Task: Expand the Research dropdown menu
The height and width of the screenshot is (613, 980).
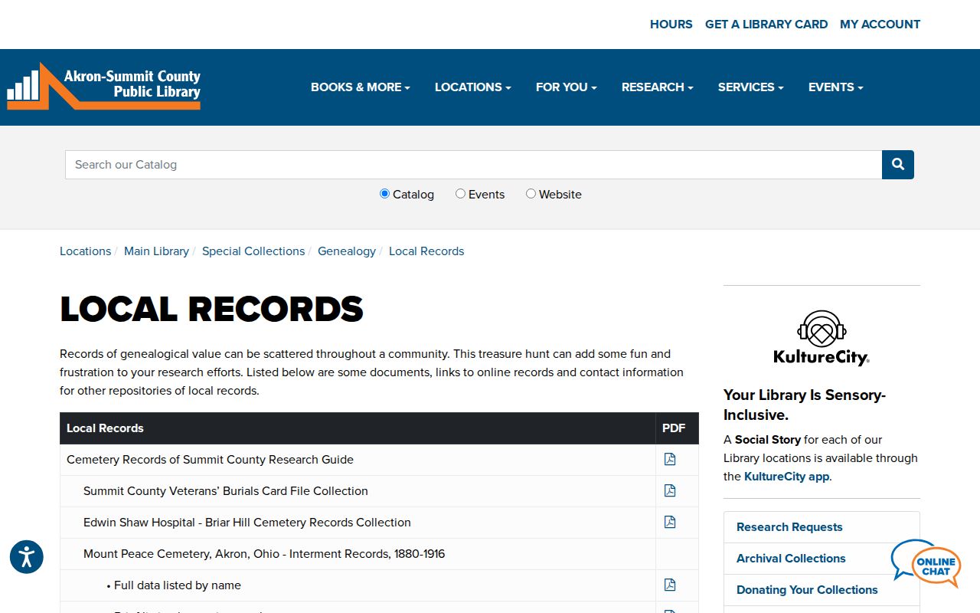Action: 658,87
